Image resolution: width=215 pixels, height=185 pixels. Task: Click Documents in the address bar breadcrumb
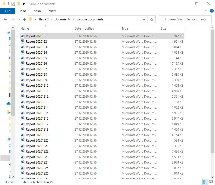point(62,19)
